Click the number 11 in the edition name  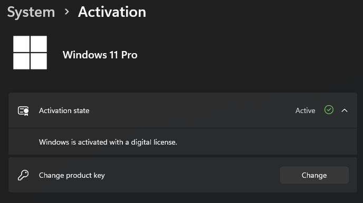113,55
